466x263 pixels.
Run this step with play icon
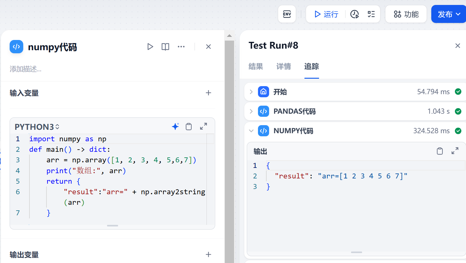(x=150, y=47)
